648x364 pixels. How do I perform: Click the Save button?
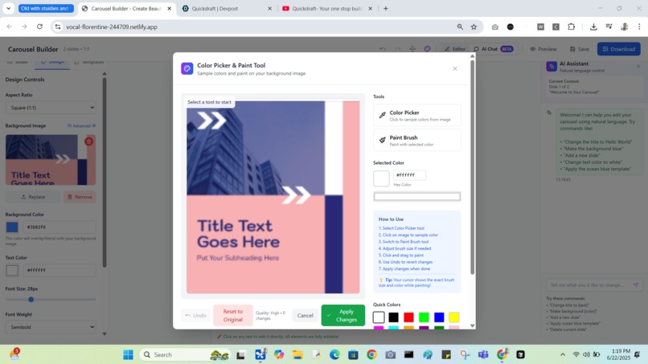[580, 49]
